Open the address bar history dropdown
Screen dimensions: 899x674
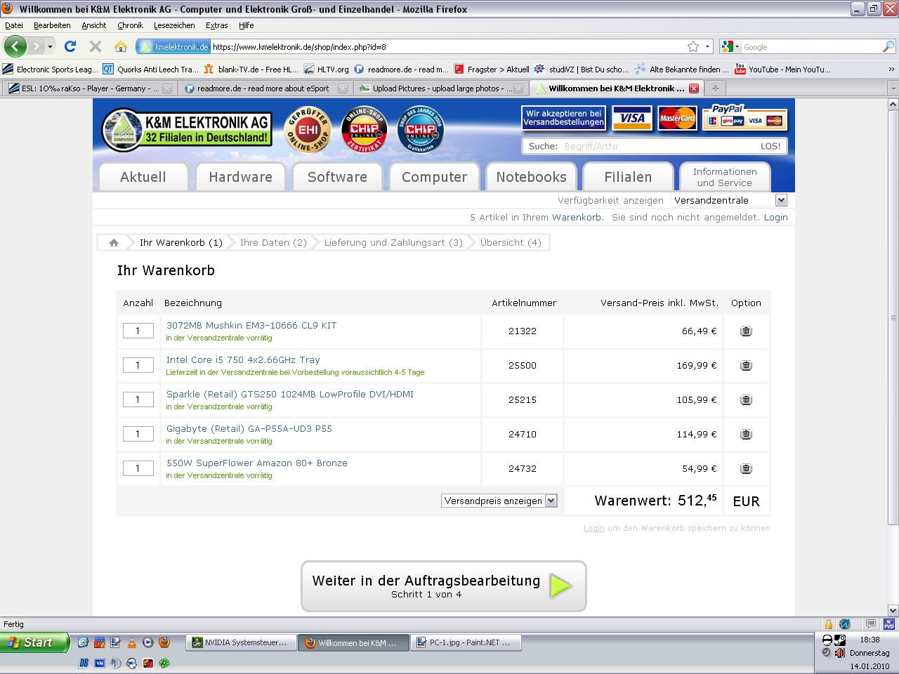click(x=707, y=46)
